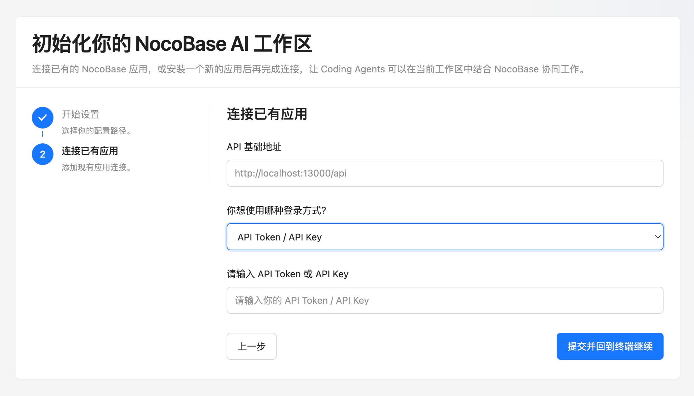This screenshot has height=396, width=694.
Task: Focus the API Token / API Key input
Action: click(x=444, y=300)
